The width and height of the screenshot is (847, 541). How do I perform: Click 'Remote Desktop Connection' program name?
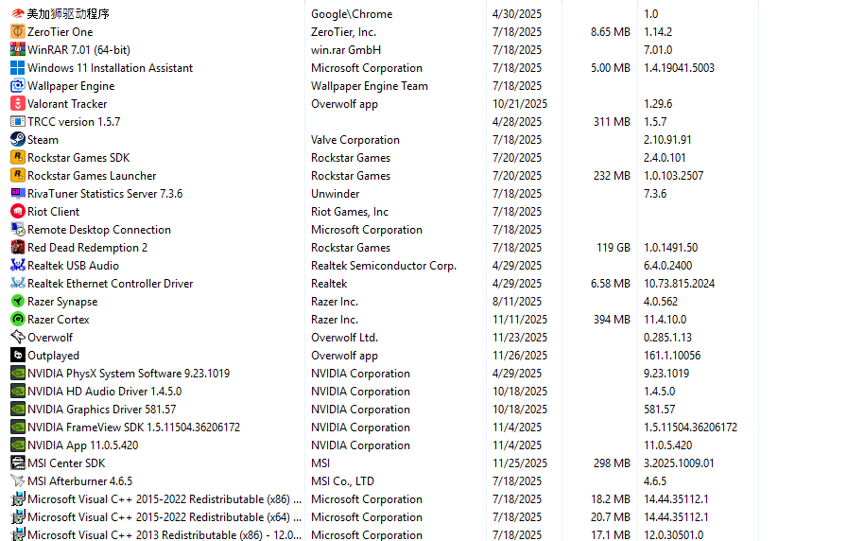click(99, 229)
